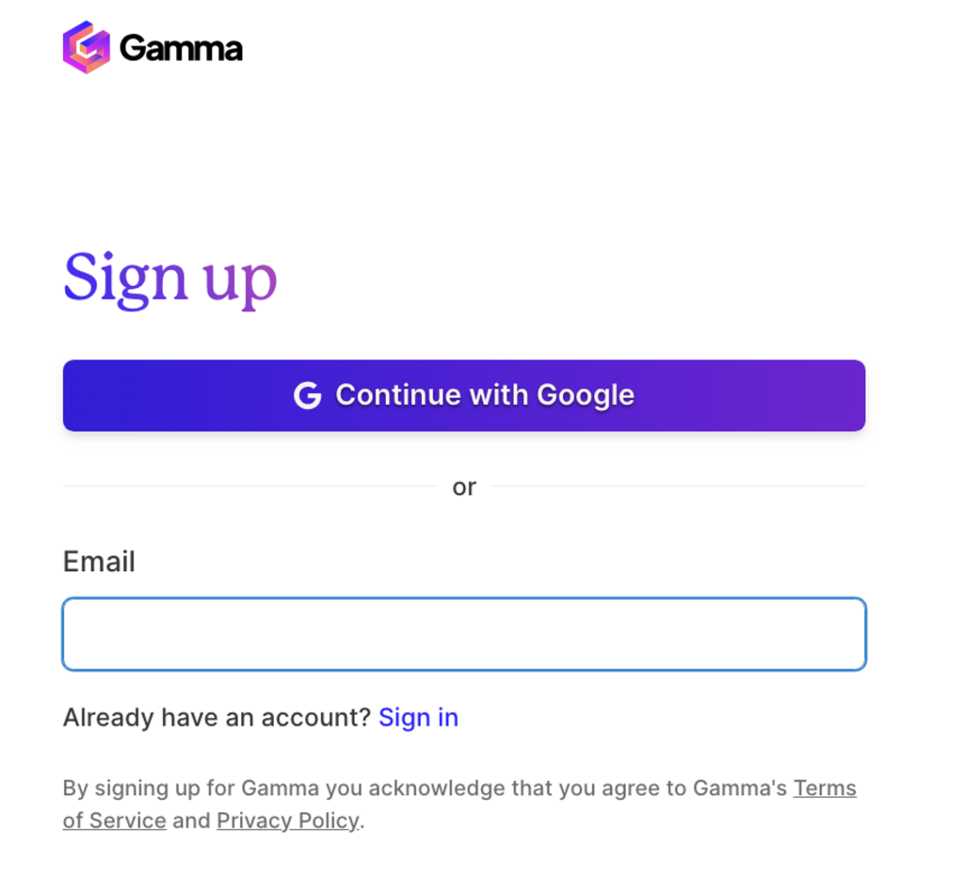Open the Privacy Policy link
The height and width of the screenshot is (878, 964).
(287, 821)
